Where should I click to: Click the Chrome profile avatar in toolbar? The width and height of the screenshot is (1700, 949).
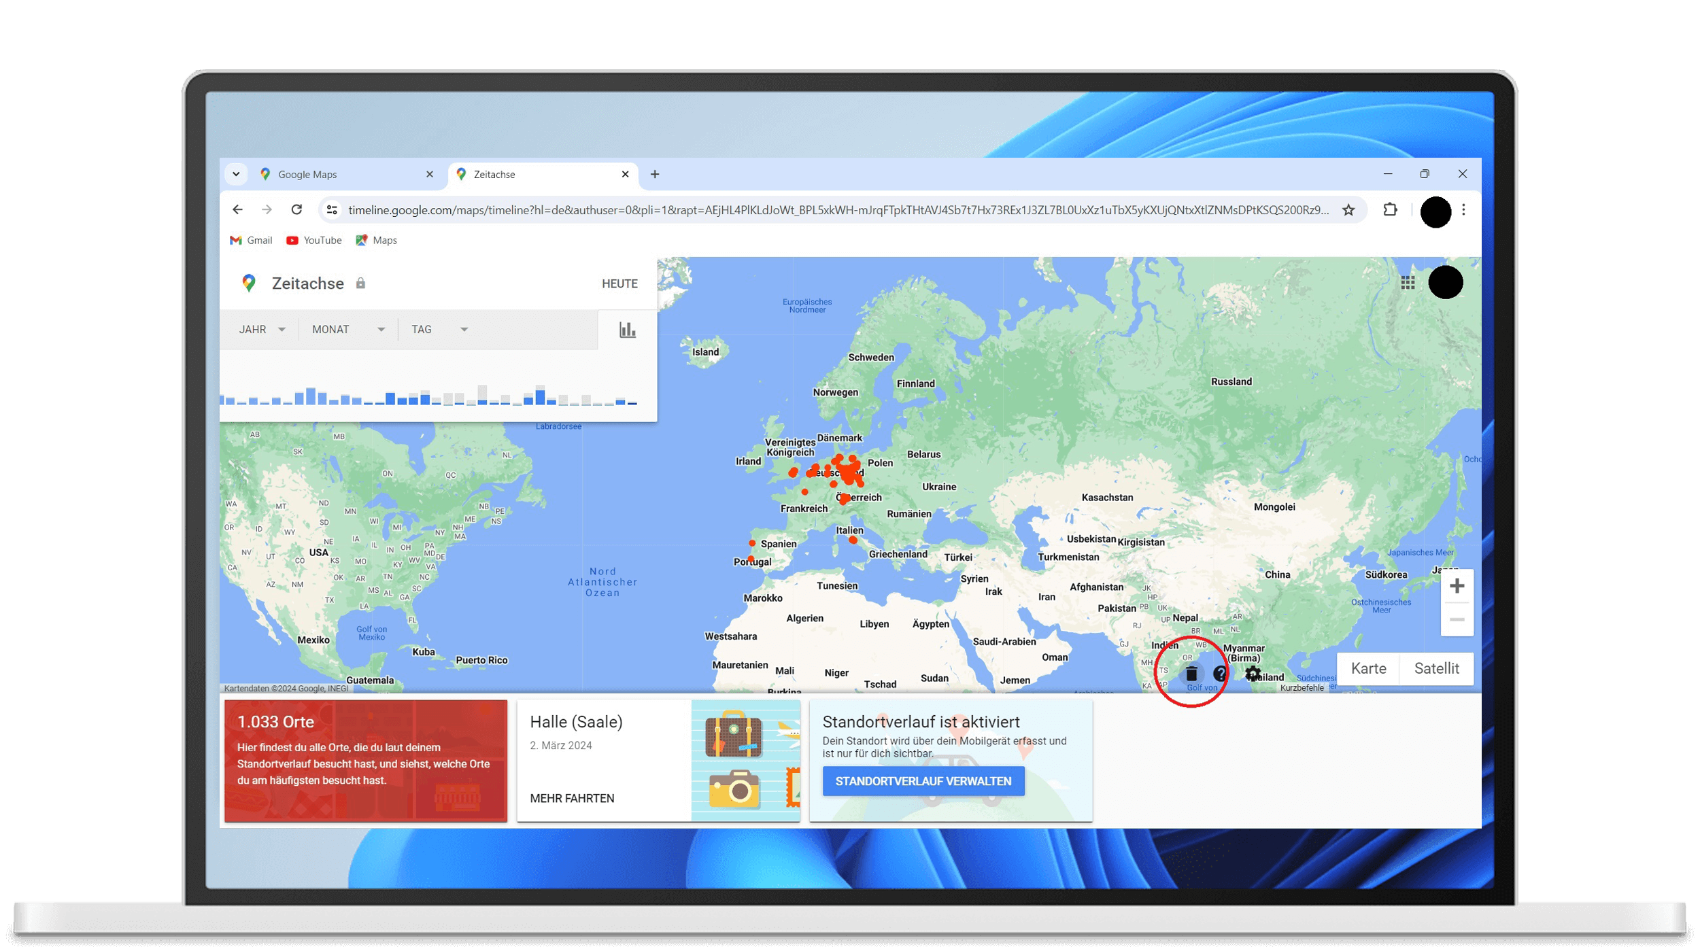(x=1435, y=211)
